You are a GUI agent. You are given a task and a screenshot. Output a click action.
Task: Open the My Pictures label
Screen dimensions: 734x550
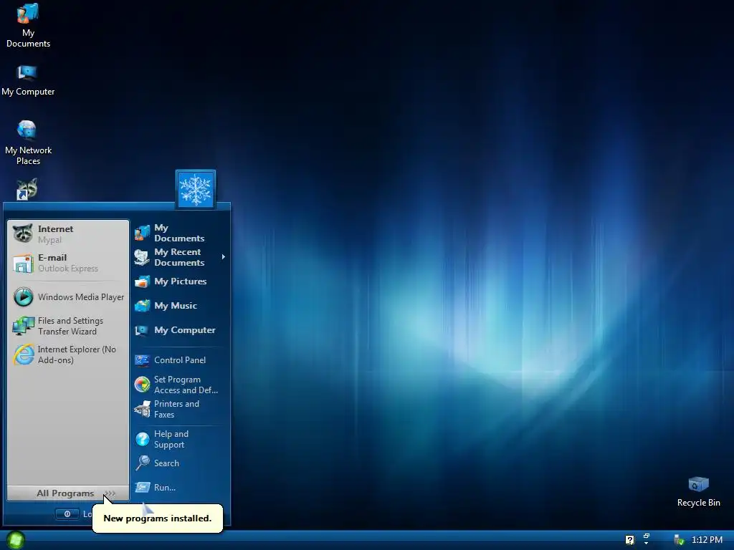coord(180,281)
